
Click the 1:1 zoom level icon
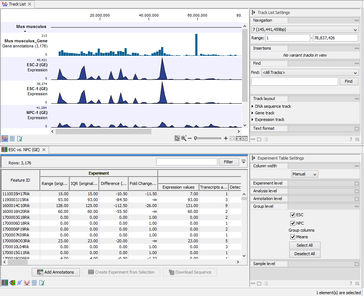point(245,139)
